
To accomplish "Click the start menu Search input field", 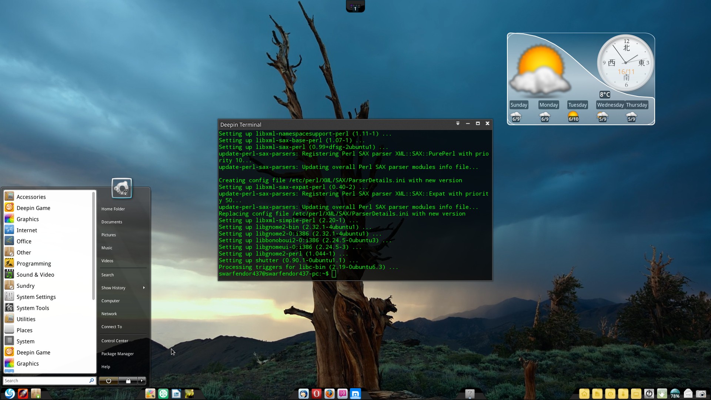I will point(45,381).
